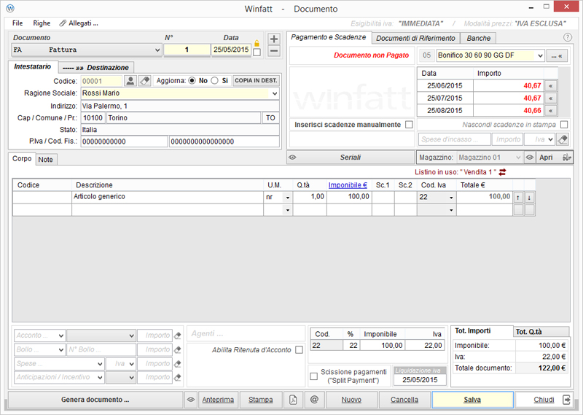The width and height of the screenshot is (583, 415).
Task: Expand Ragione Sociale dropdown
Action: [275, 93]
